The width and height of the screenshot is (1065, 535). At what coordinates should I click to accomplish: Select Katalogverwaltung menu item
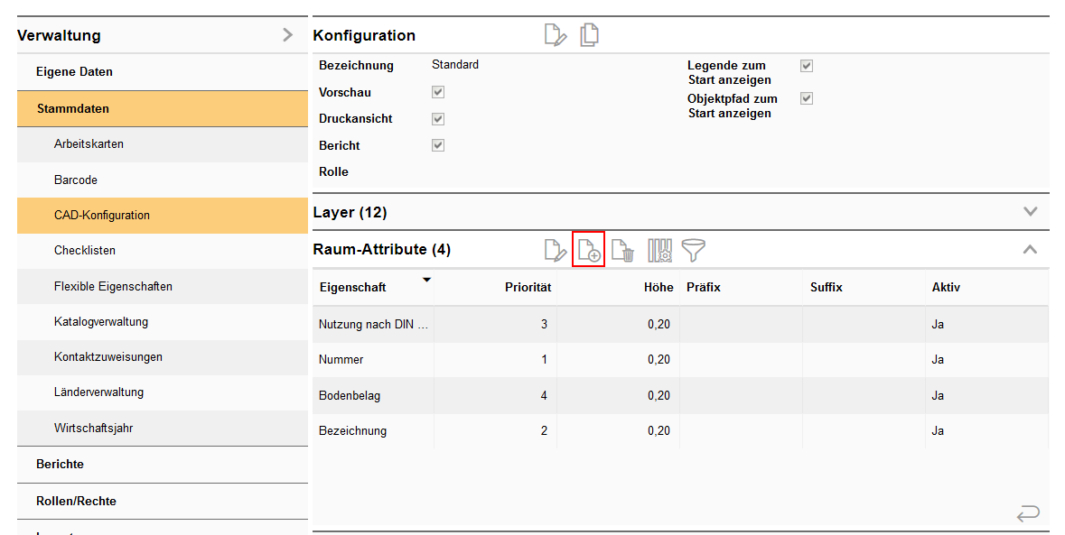tap(101, 322)
